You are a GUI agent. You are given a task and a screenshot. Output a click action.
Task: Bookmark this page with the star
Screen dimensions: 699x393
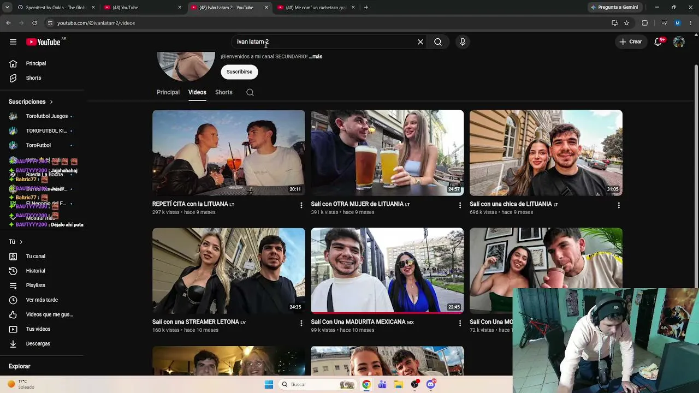pos(626,23)
